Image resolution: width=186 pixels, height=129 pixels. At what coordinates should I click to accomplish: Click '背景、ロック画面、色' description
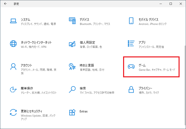click(x=91, y=47)
